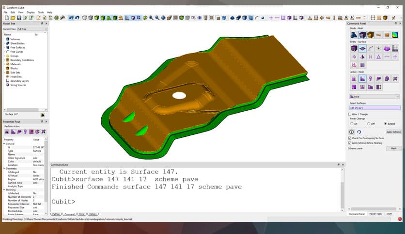Choose the Curve entity icon
405x234 pixels.
371,48
